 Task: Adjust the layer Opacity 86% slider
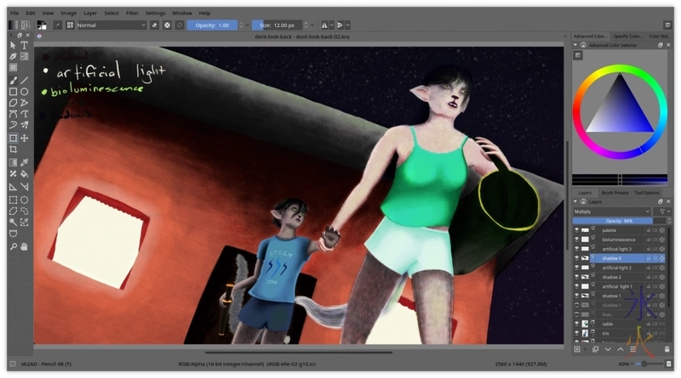point(619,220)
